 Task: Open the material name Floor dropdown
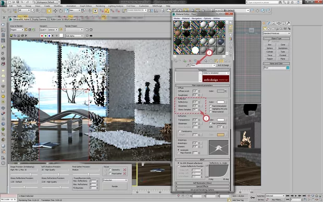203,65
